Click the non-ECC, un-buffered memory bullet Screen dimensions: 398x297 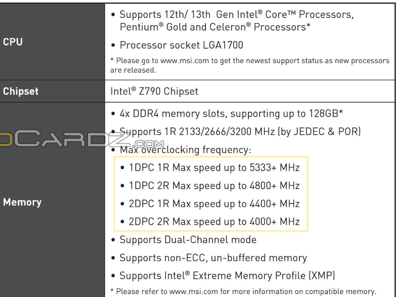(213, 258)
